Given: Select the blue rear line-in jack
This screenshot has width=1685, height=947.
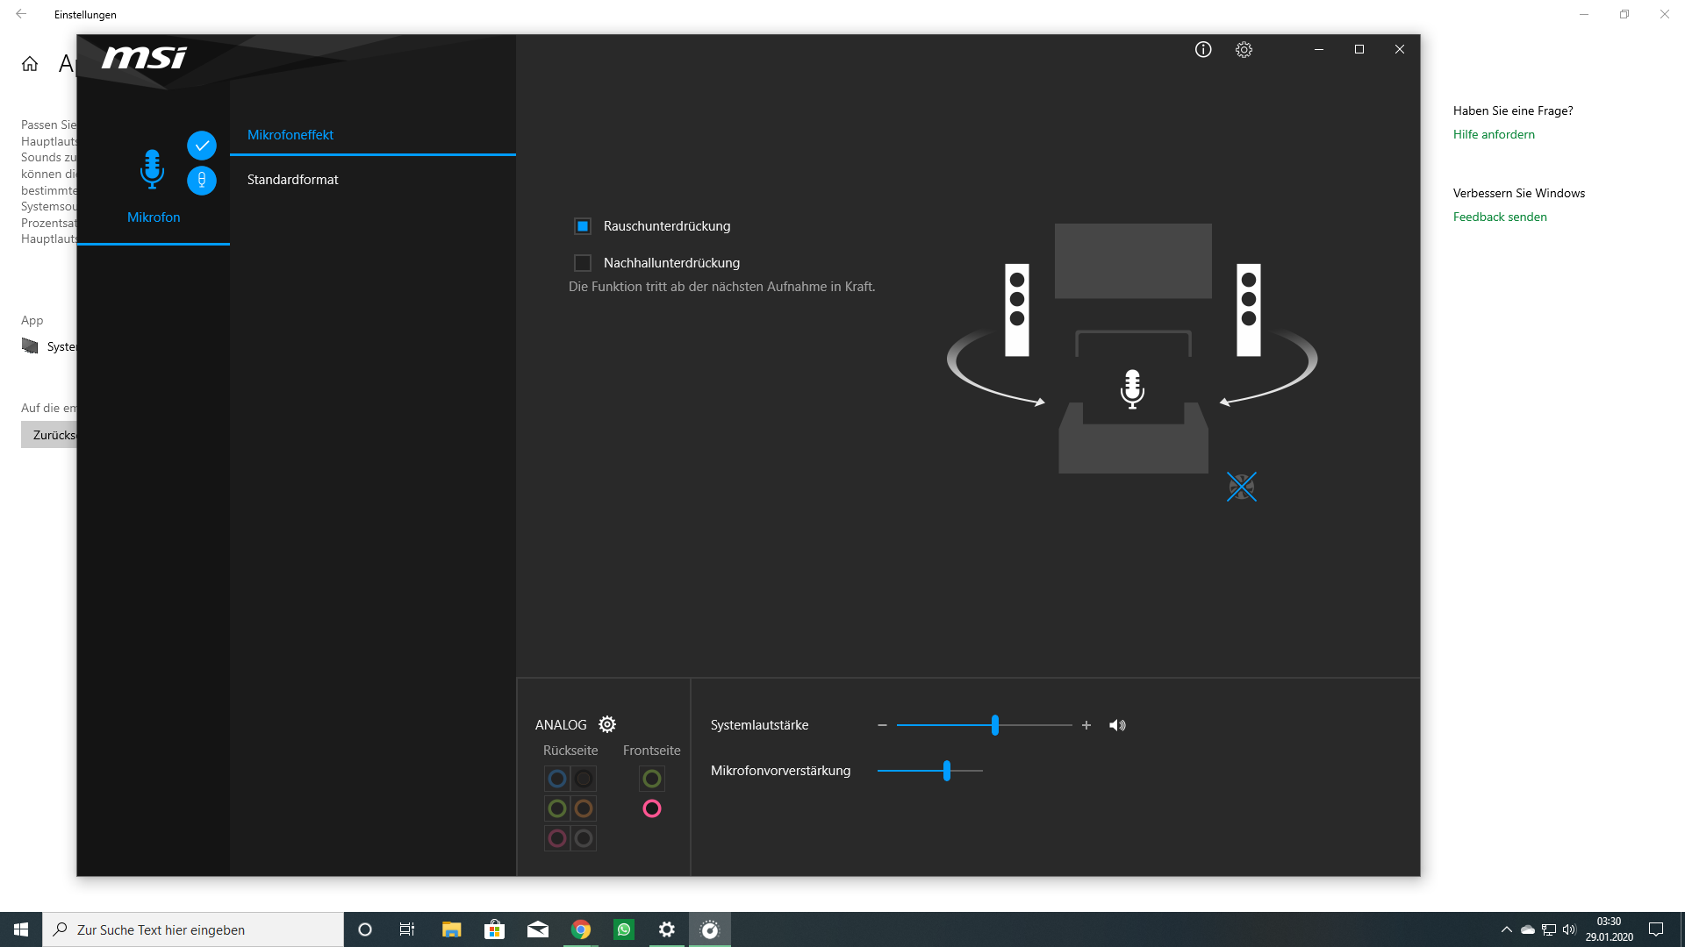Looking at the screenshot, I should coord(556,778).
